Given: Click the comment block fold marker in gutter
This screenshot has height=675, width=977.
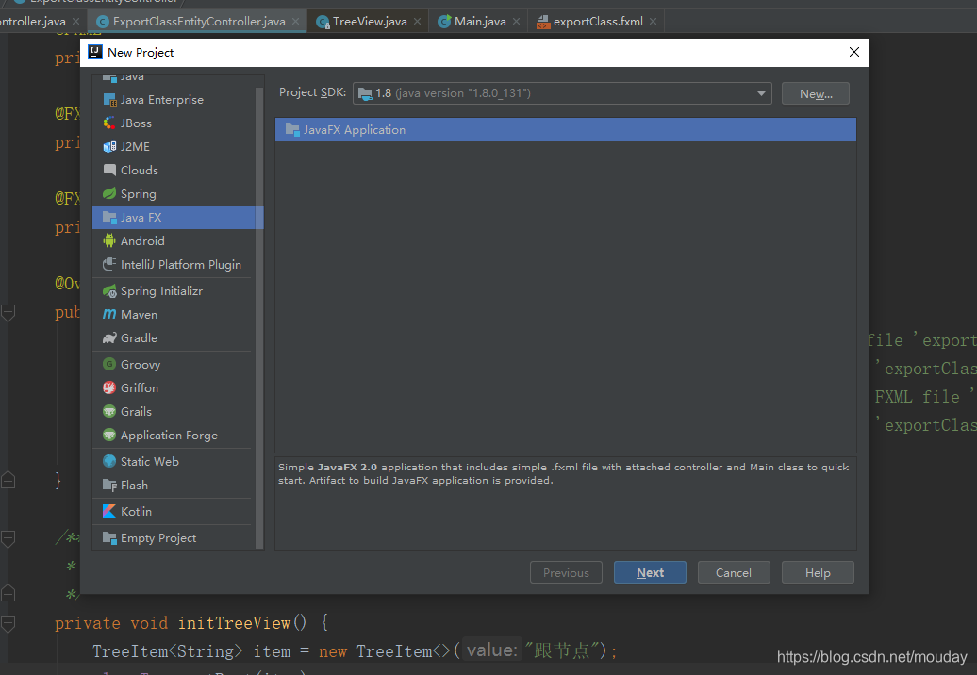Looking at the screenshot, I should pos(8,538).
